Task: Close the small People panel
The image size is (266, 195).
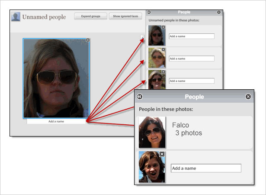Action: click(x=219, y=12)
